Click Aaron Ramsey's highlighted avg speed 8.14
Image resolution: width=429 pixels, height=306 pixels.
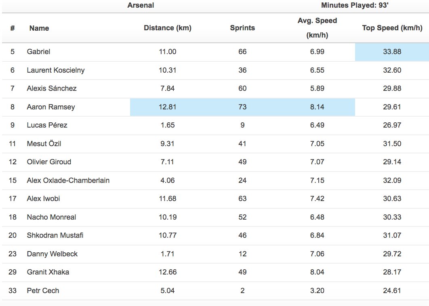coord(317,107)
